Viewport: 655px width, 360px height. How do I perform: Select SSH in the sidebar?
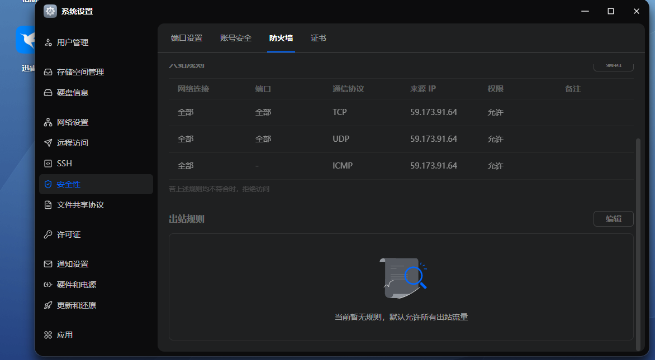point(96,164)
